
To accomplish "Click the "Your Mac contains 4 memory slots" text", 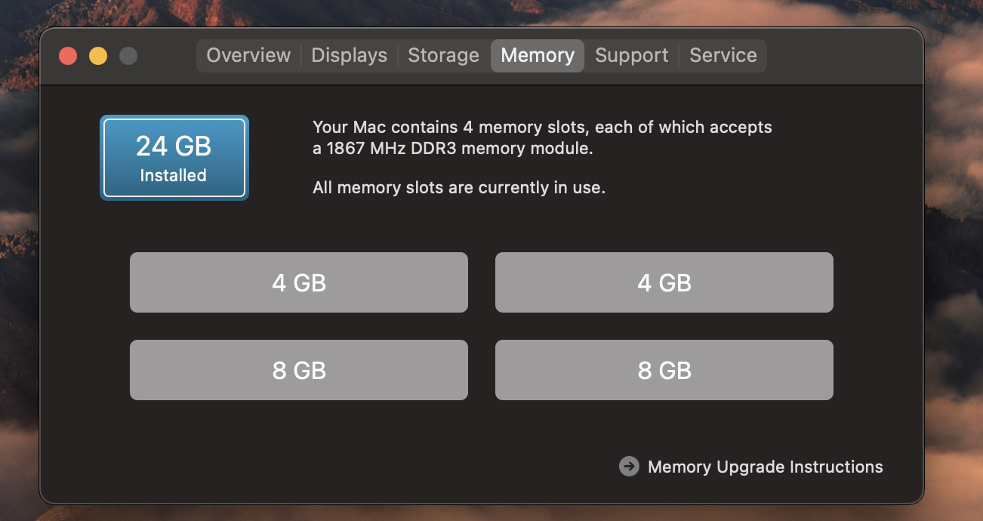I will (542, 127).
